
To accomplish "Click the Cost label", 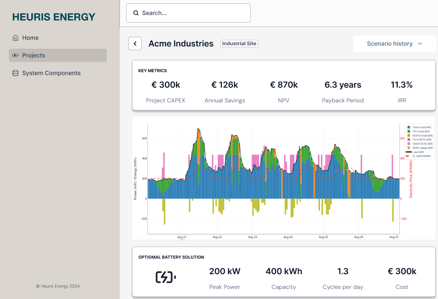I will pyautogui.click(x=402, y=287).
